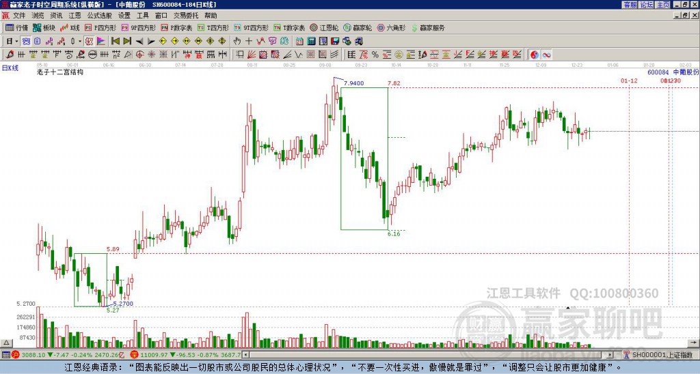
Task: Click the 6.16 low price label
Action: (394, 233)
